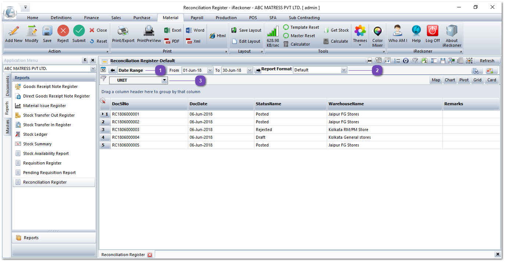The image size is (505, 262).
Task: Pin the Application Menu panel
Action: point(85,60)
